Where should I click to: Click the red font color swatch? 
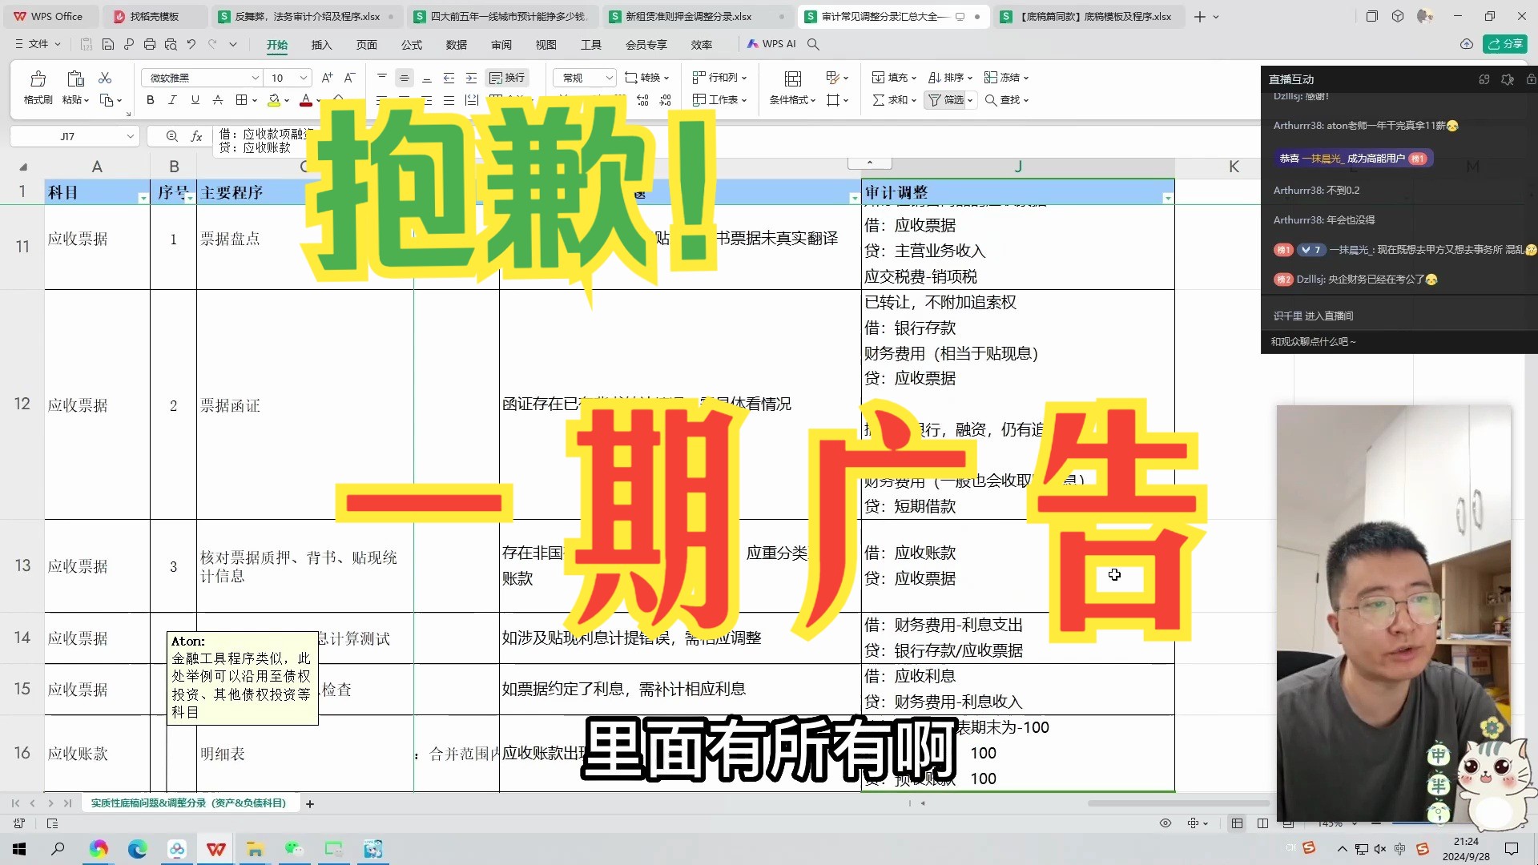coord(305,100)
